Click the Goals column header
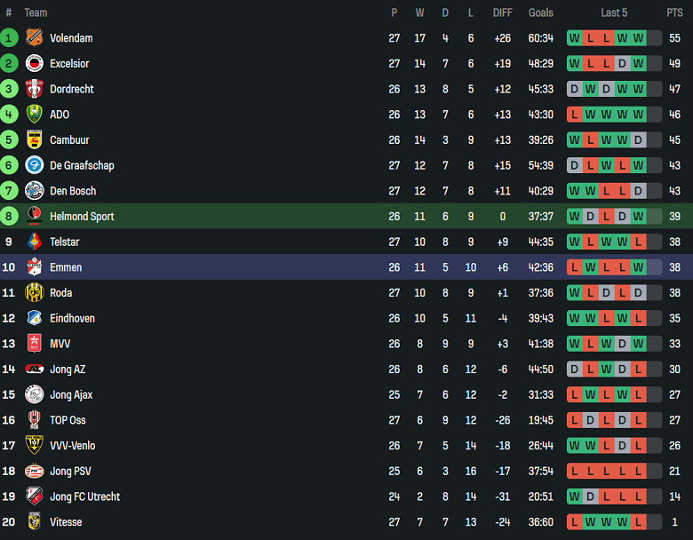This screenshot has width=693, height=540. (x=540, y=12)
